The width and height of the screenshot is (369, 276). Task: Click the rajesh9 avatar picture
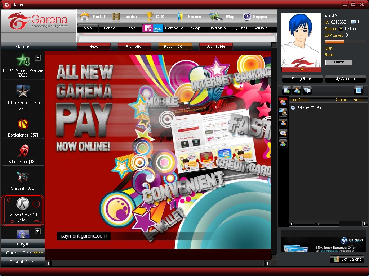[301, 40]
